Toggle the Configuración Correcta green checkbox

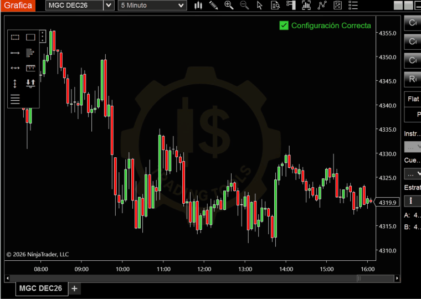coord(284,25)
